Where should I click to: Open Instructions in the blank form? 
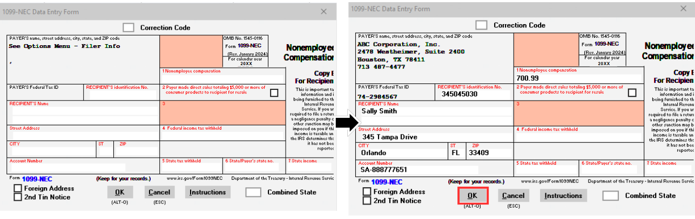coord(207,192)
